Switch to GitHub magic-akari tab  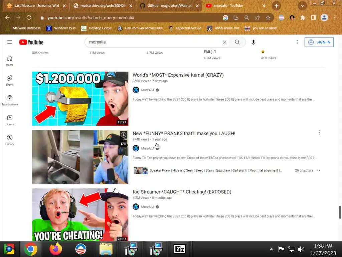(169, 6)
